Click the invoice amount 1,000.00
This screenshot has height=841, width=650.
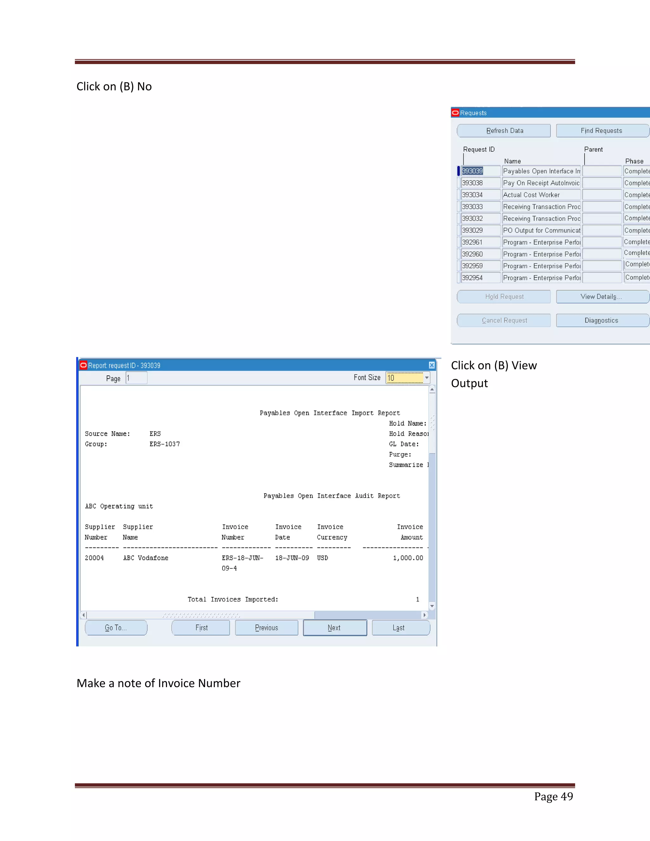coord(408,558)
